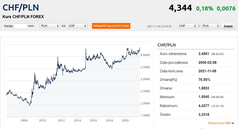This screenshot has height=129, width=238.
Task: Expand the CHF dropdown after the "na" label
Action: click(77, 26)
